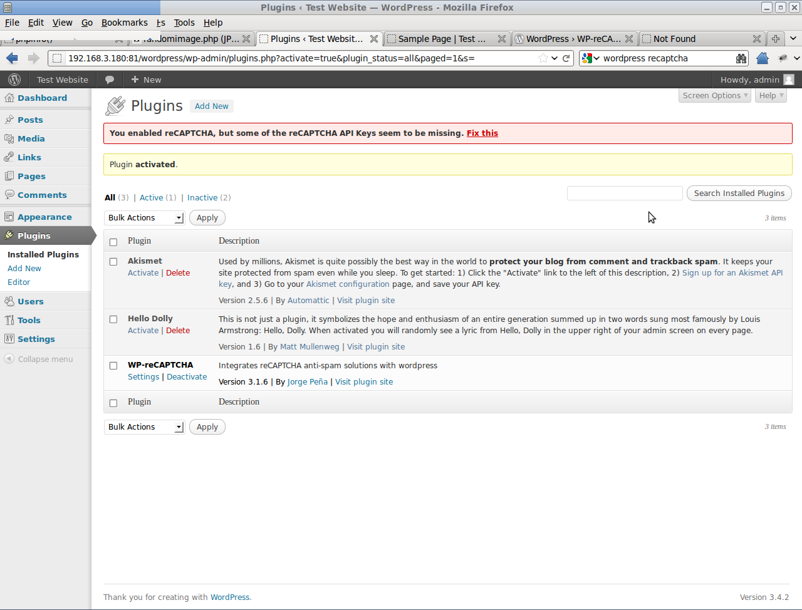
Task: Click the Posts pin icon in sidebar
Action: pyautogui.click(x=9, y=120)
